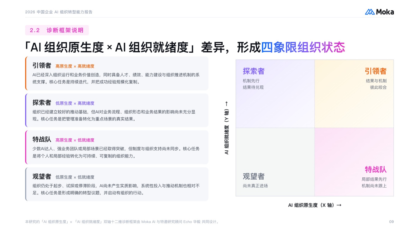Screen dimensions: 419x235
Task: Click the "观望者" label inside the quadrant chart
Action: click(254, 177)
